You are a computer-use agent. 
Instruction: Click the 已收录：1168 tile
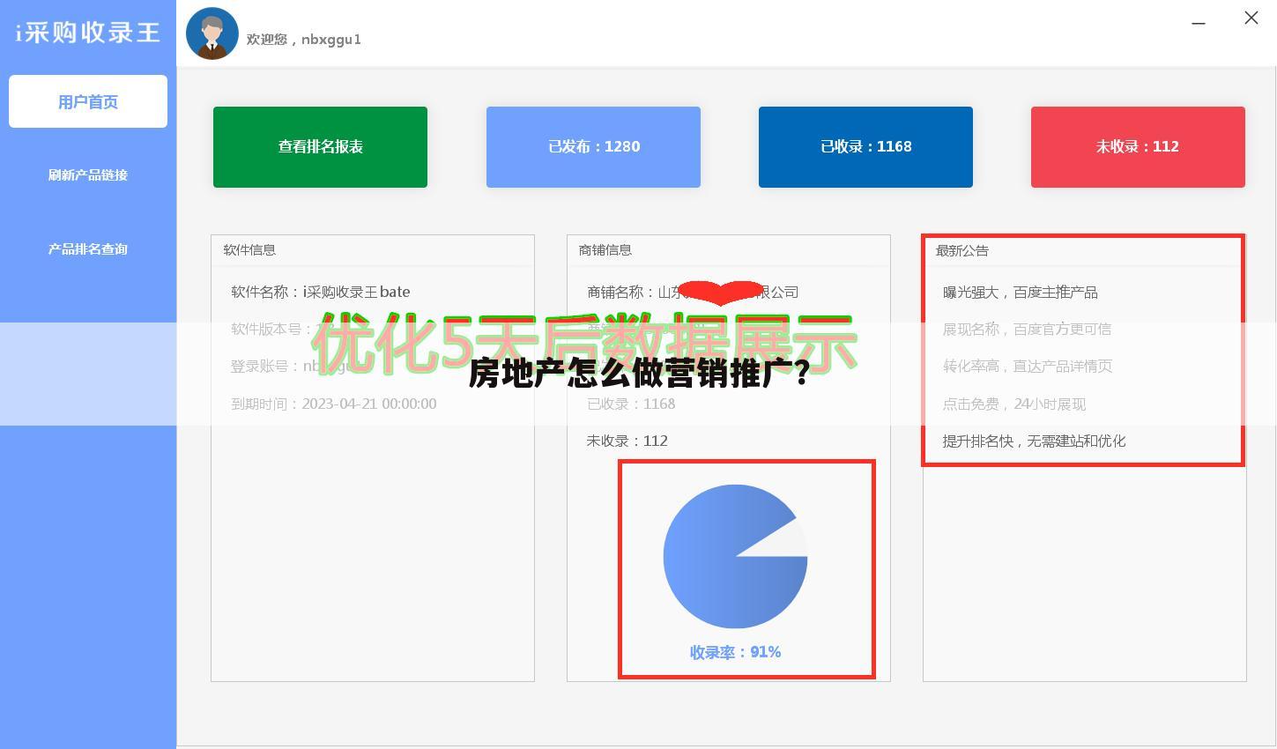865,147
